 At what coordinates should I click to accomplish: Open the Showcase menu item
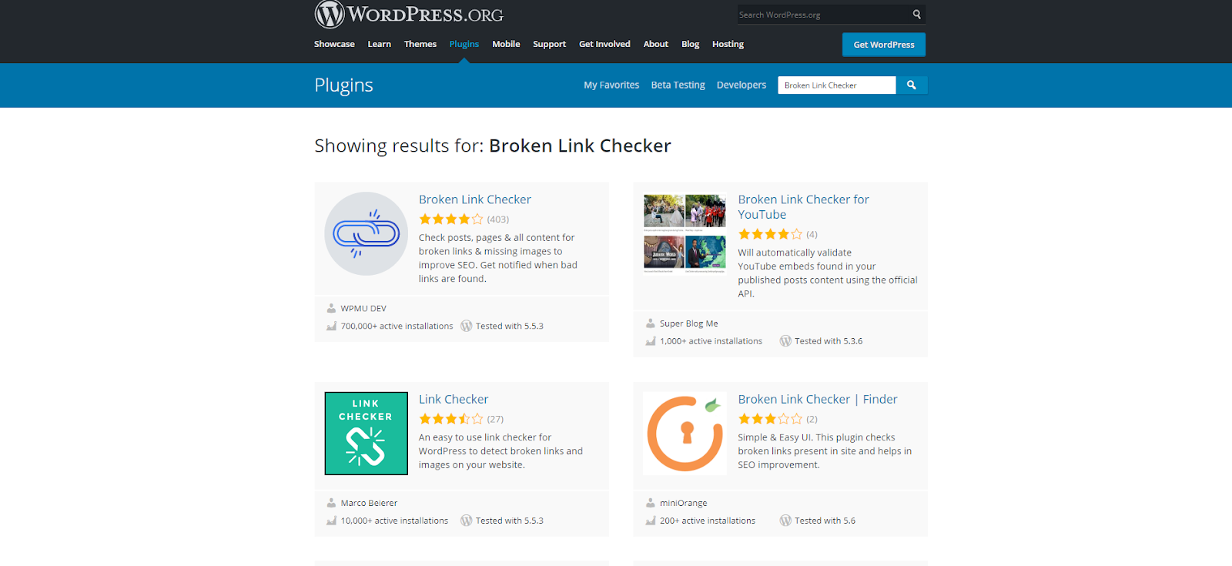334,44
